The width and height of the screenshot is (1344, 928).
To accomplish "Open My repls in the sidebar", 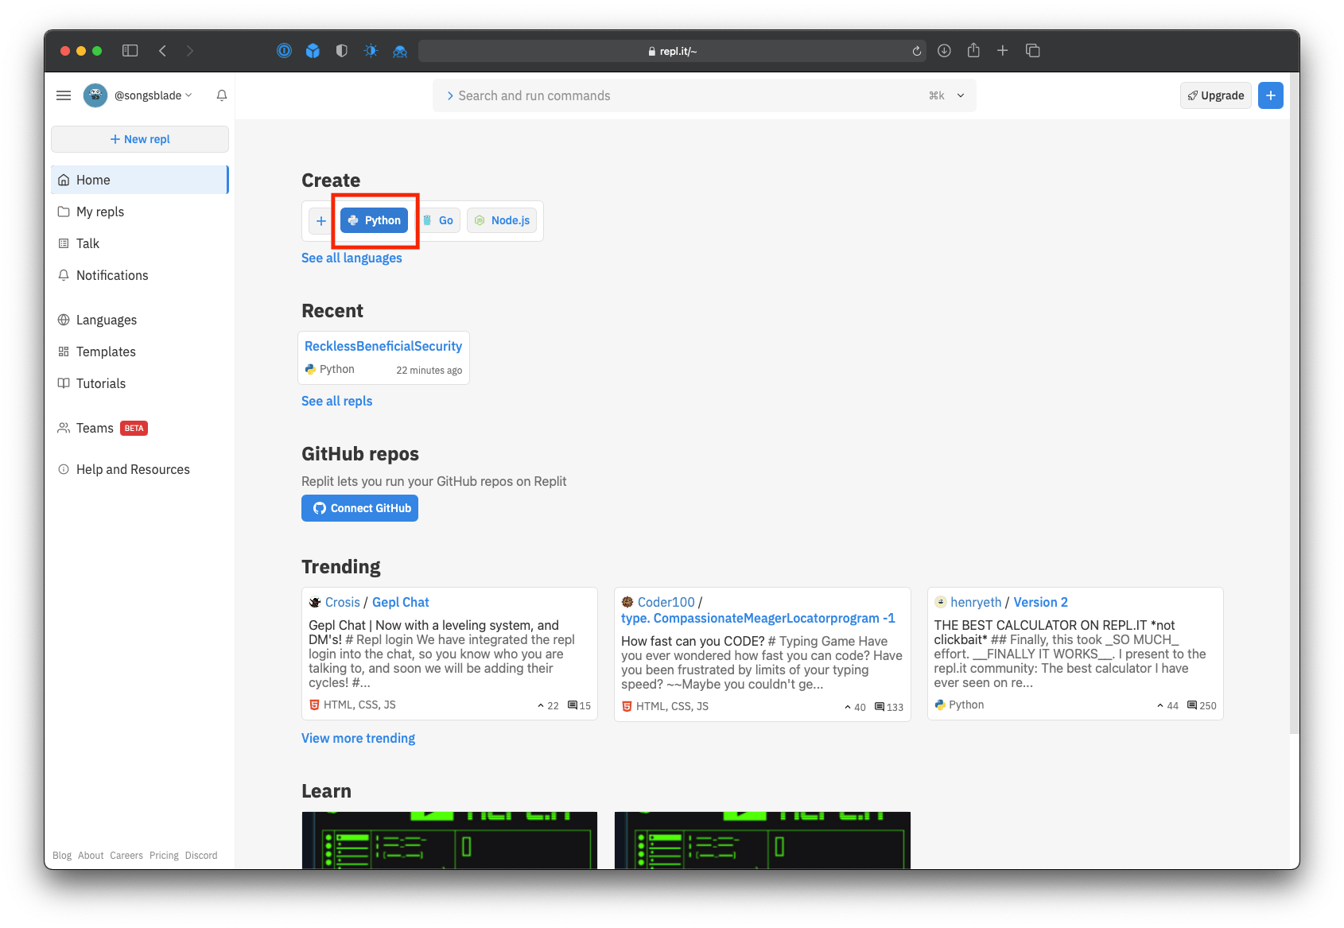I will [x=140, y=212].
